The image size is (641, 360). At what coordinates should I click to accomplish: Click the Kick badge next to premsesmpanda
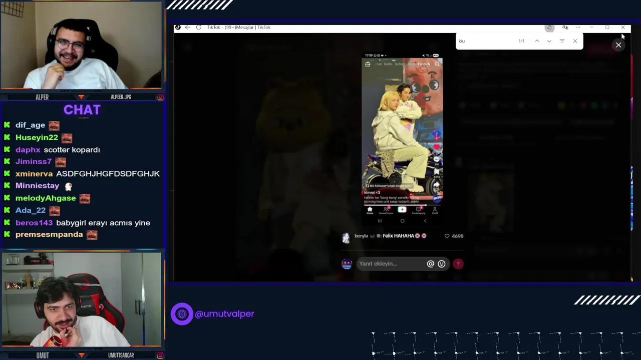[x=7, y=234]
